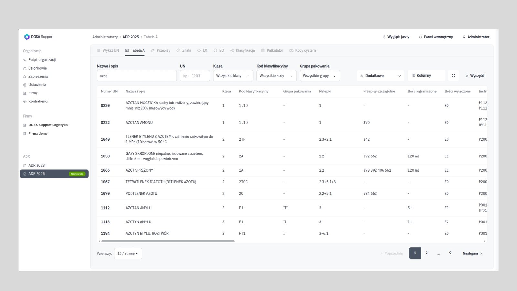Click the DGSA Support logo icon
The image size is (517, 291).
point(27,37)
